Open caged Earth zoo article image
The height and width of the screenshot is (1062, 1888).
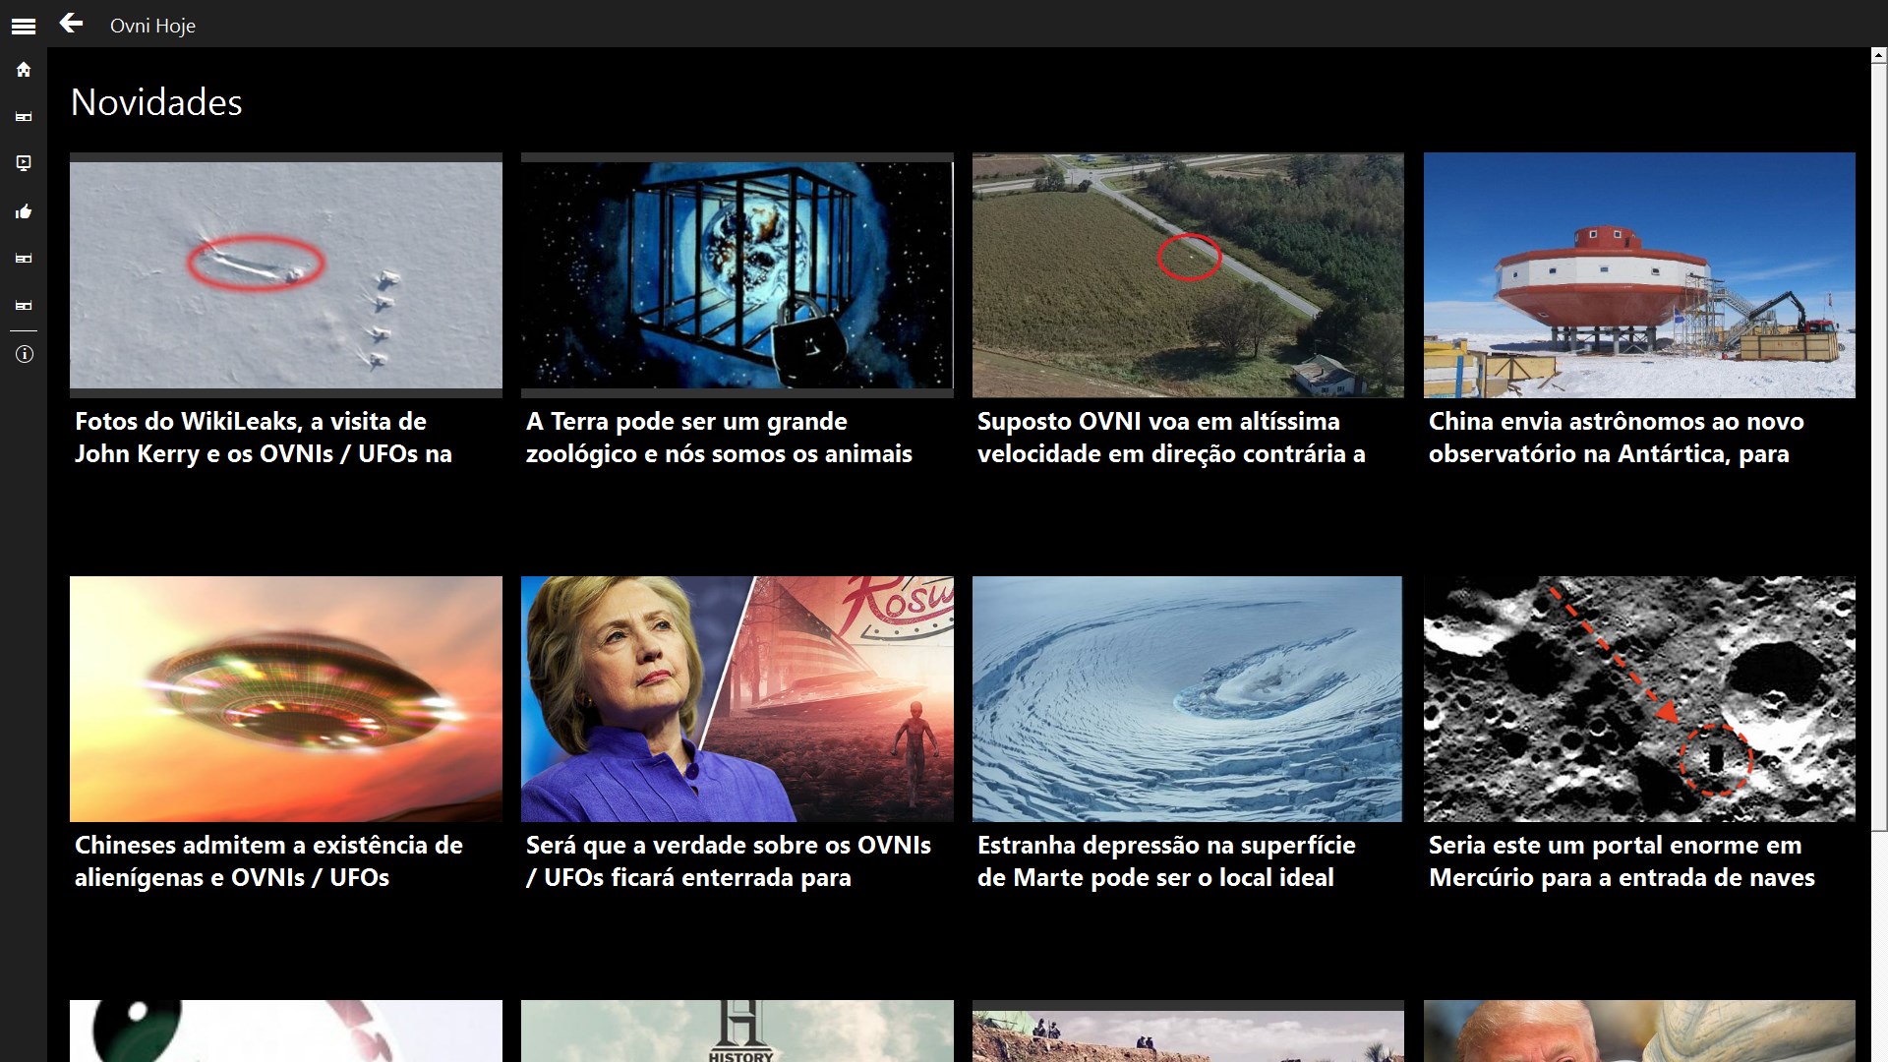737,274
